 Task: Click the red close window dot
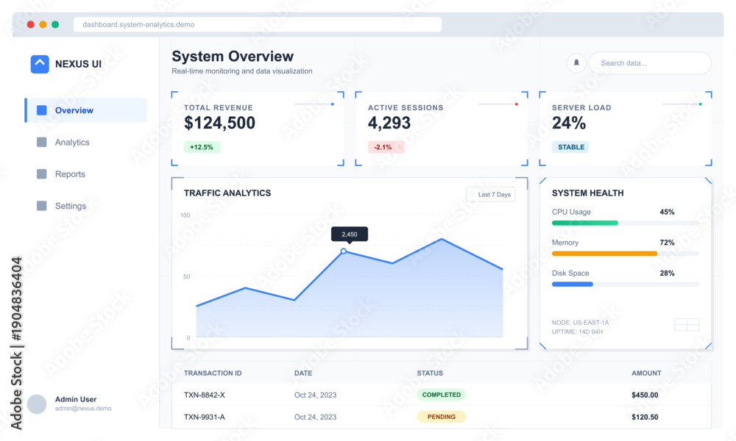[30, 24]
